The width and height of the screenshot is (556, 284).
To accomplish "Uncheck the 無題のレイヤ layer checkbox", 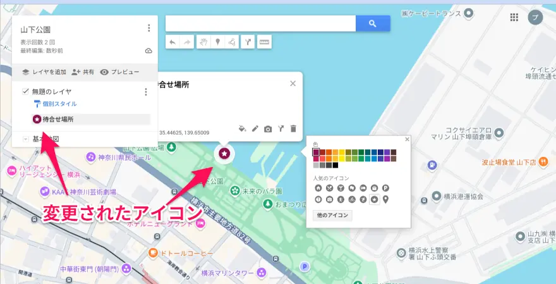I will (25, 92).
